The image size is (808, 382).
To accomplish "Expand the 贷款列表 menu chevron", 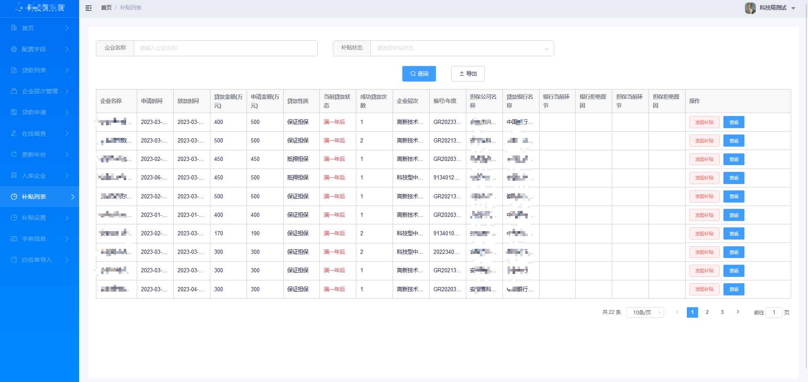I will coord(67,70).
